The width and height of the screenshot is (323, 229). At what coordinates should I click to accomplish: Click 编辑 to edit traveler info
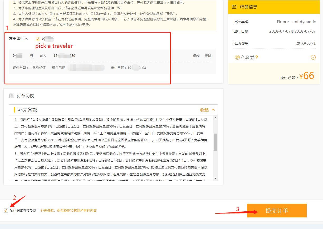196,56
